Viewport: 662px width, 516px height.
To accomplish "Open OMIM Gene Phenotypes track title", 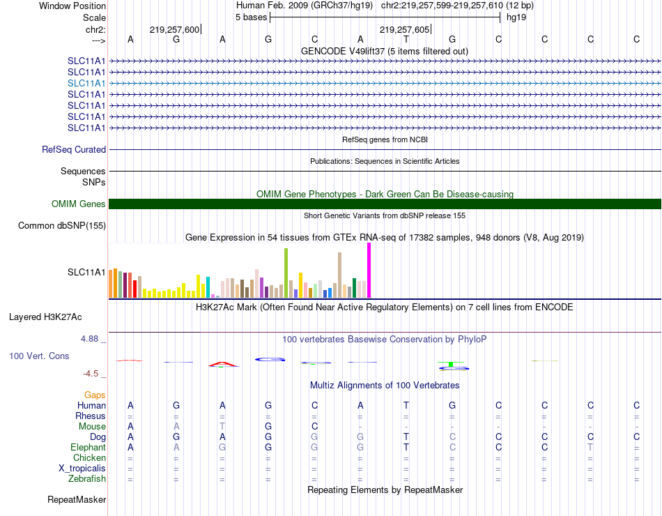I will [385, 194].
